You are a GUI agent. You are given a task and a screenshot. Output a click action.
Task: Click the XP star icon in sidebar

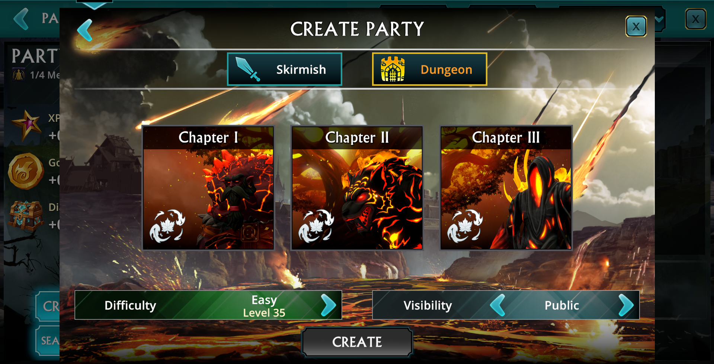tap(26, 126)
